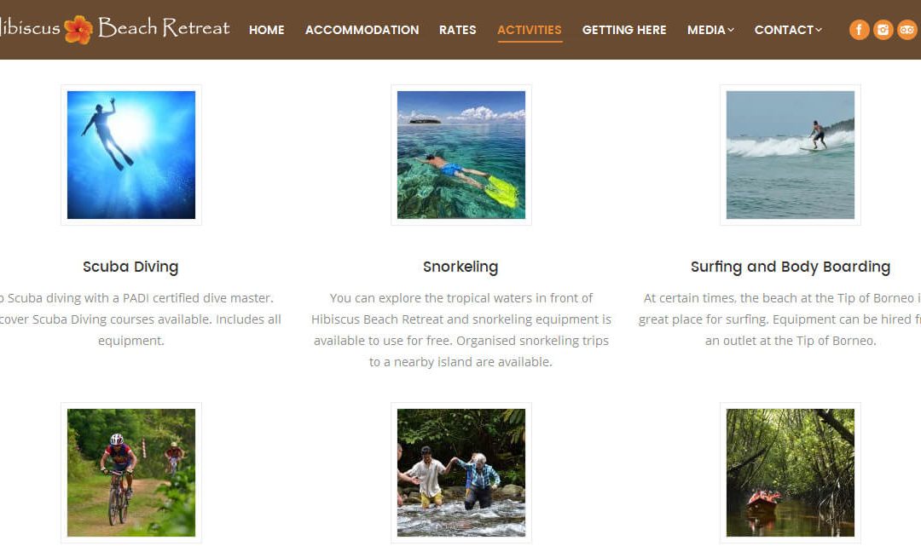Select the Rates menu item
This screenshot has width=921, height=546.
coord(458,30)
